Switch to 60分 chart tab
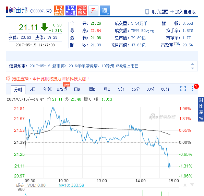The image size is (204, 196). [x=165, y=89]
